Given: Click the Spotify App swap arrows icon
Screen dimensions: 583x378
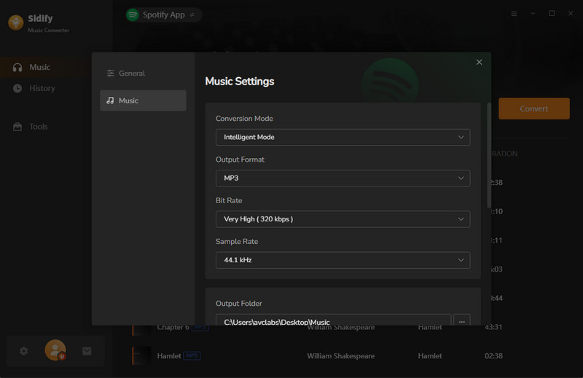Looking at the screenshot, I should click(192, 15).
